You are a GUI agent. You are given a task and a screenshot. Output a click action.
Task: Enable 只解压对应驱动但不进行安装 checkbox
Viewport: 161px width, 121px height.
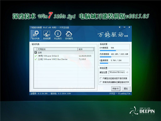click(x=101, y=78)
